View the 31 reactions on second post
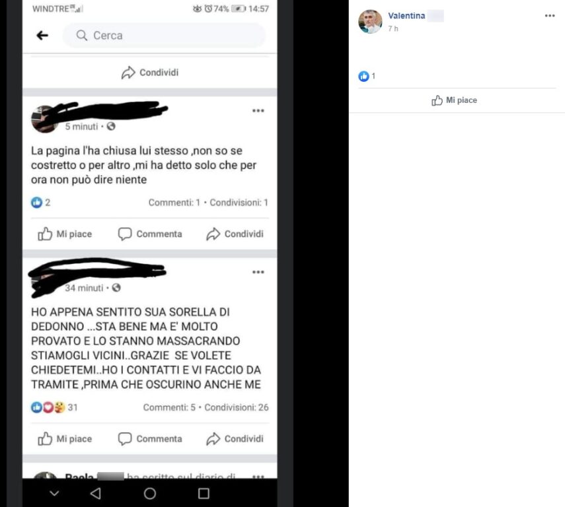565x507 pixels. 54,407
